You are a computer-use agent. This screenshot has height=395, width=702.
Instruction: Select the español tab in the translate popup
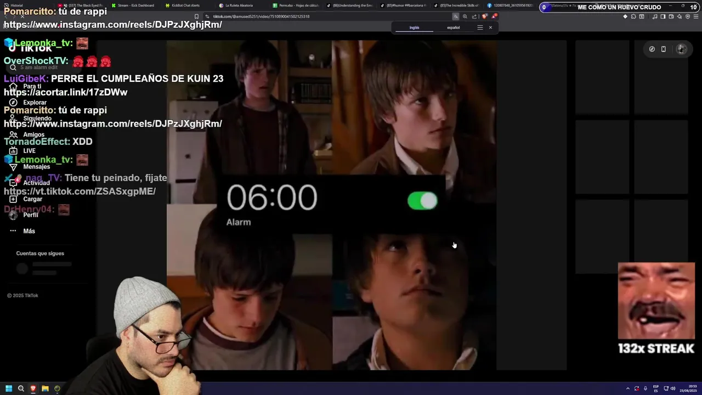point(454,27)
